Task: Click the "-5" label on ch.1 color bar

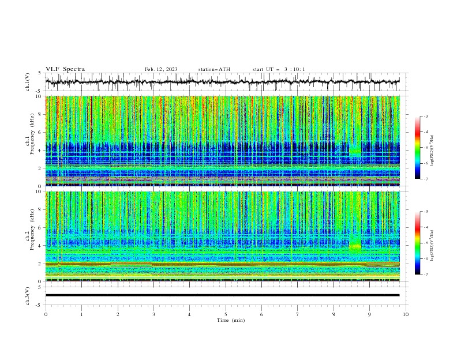Action: (x=426, y=148)
